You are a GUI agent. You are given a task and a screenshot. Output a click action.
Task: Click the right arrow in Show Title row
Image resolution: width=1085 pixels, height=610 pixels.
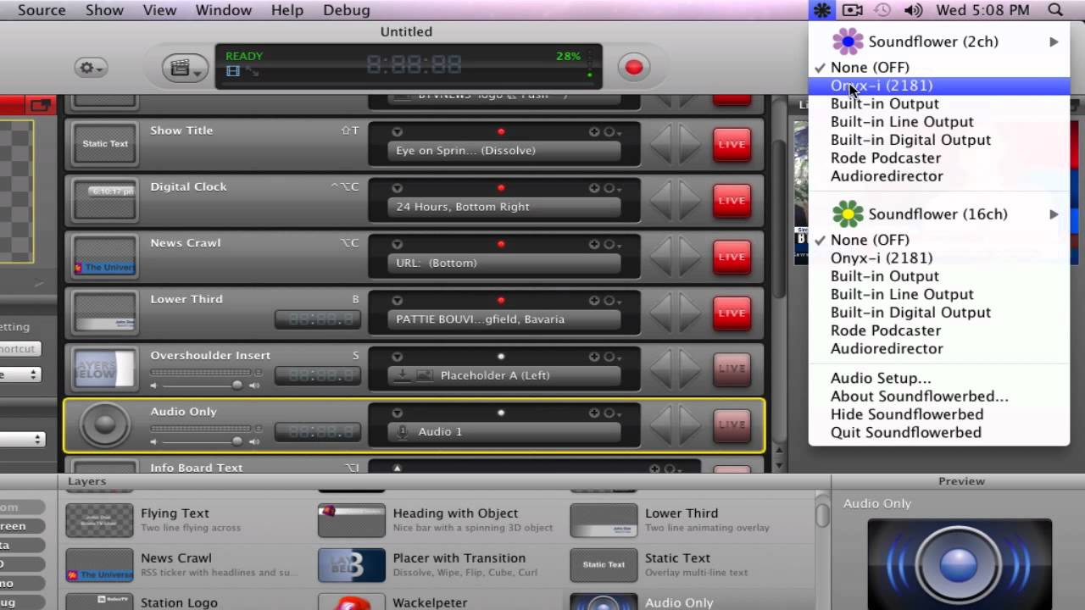tap(690, 144)
